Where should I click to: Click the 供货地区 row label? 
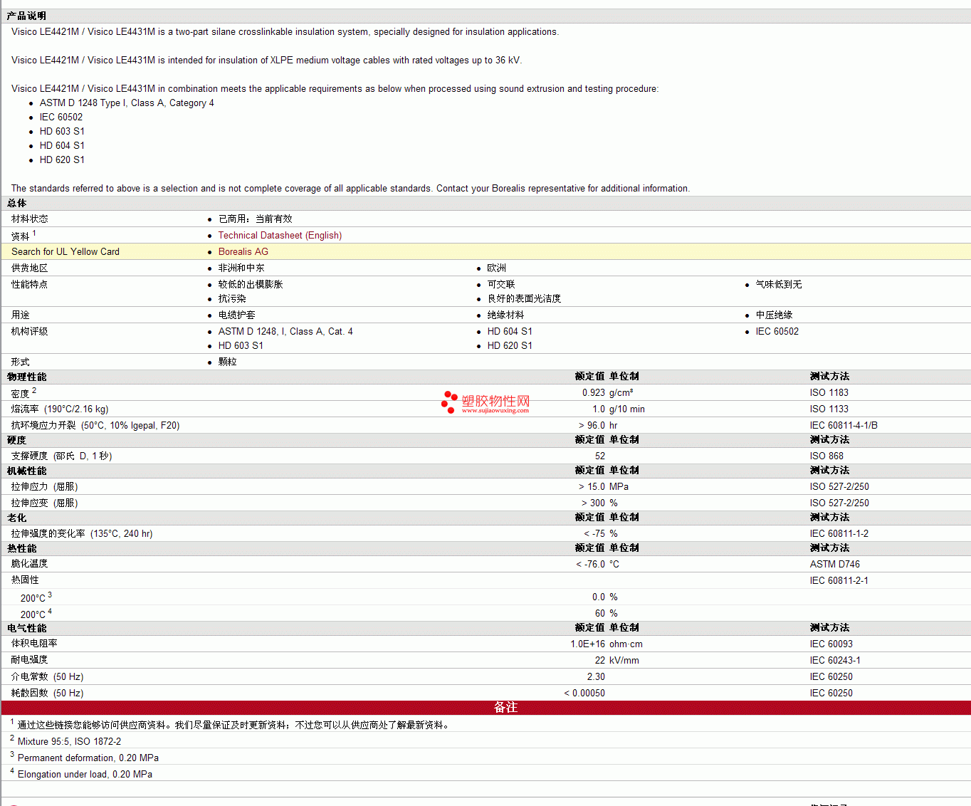[30, 268]
